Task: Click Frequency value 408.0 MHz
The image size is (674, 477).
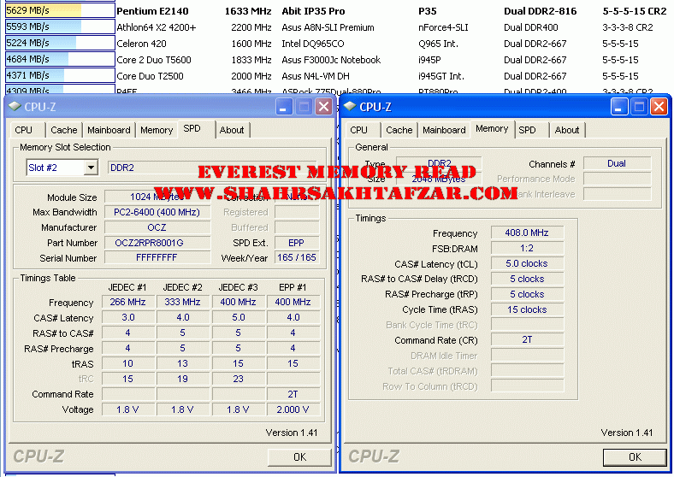Action: (527, 233)
